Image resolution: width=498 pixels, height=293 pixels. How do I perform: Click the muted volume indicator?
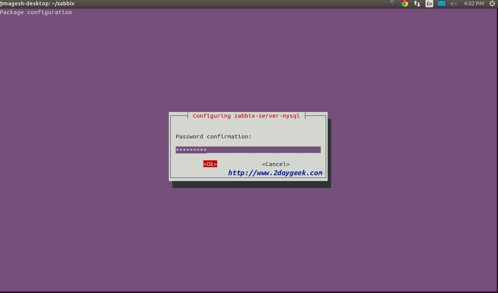(453, 3)
